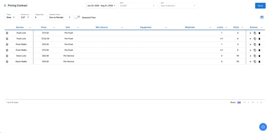The width and height of the screenshot is (269, 133).
Task: Click the Hi(in) column sort arrow
Action: [x=242, y=27]
